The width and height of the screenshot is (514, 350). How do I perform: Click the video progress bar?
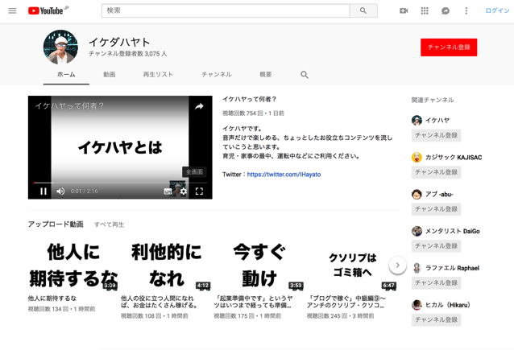tap(120, 183)
